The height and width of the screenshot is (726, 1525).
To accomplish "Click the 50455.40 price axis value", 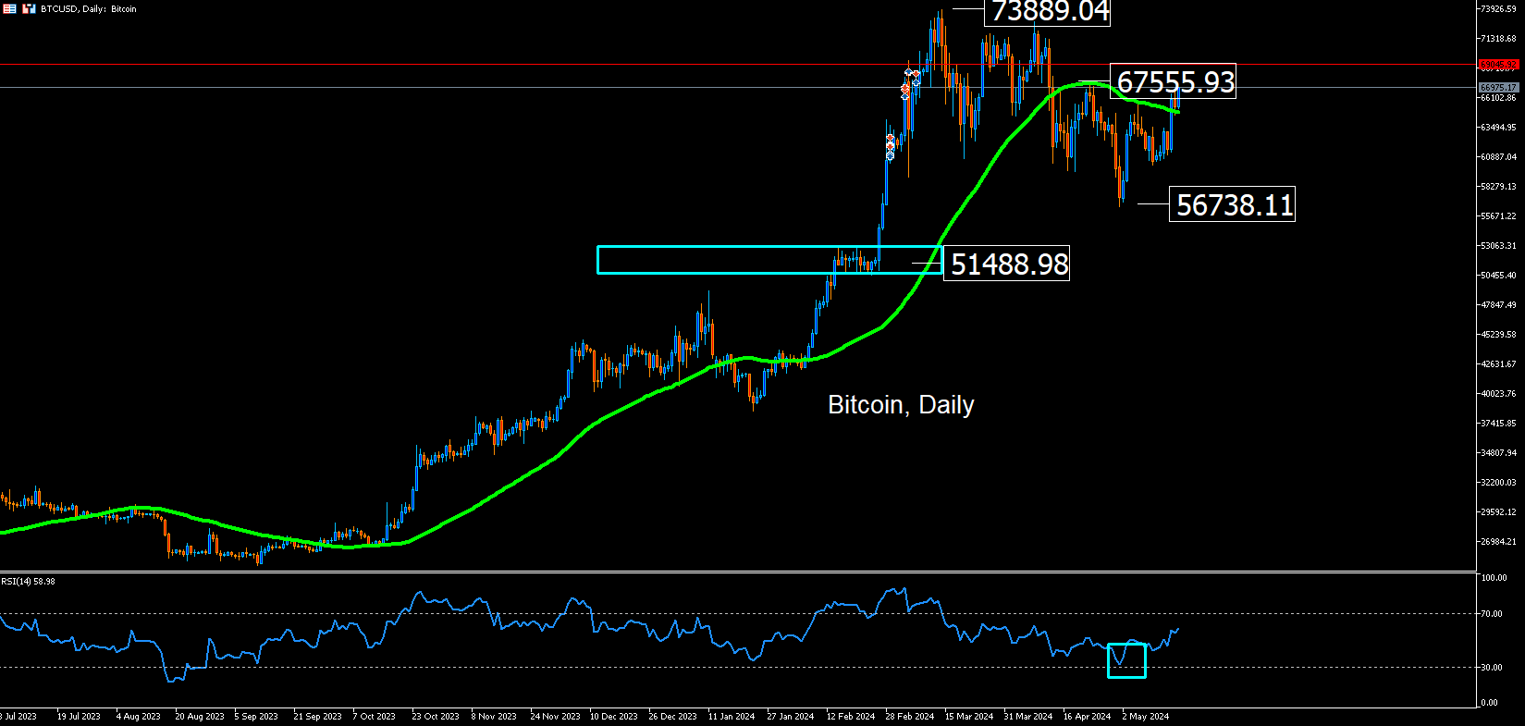I will [x=1498, y=276].
